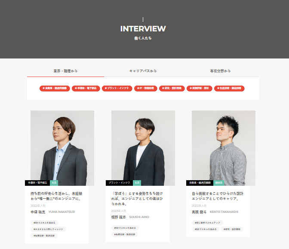Select the #プラント・インフラ filter tag

point(117,88)
